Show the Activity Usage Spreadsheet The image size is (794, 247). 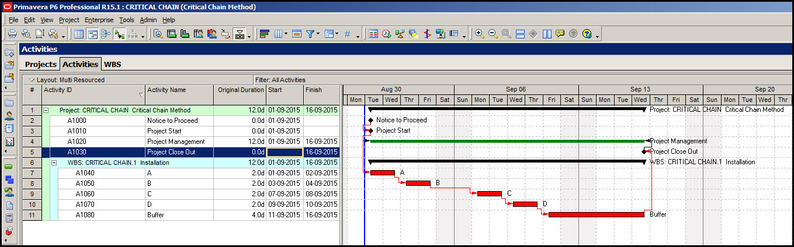coord(172,34)
